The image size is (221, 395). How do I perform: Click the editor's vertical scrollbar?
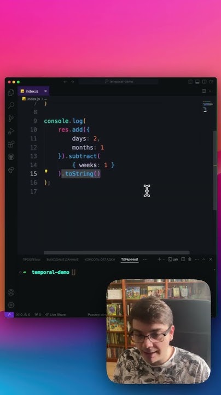pyautogui.click(x=215, y=170)
